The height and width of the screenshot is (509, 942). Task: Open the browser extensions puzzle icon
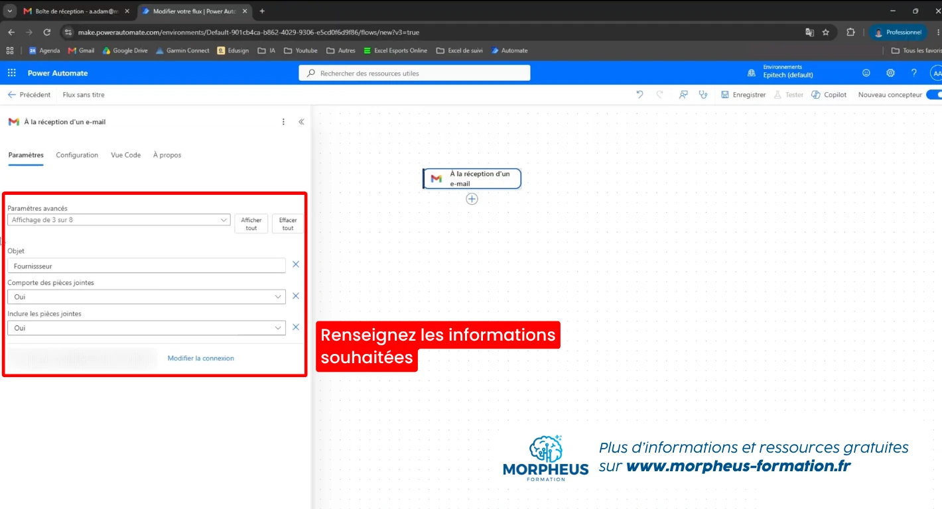[x=850, y=32]
